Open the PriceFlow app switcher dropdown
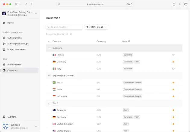This screenshot has height=132, width=190. click(36, 13)
